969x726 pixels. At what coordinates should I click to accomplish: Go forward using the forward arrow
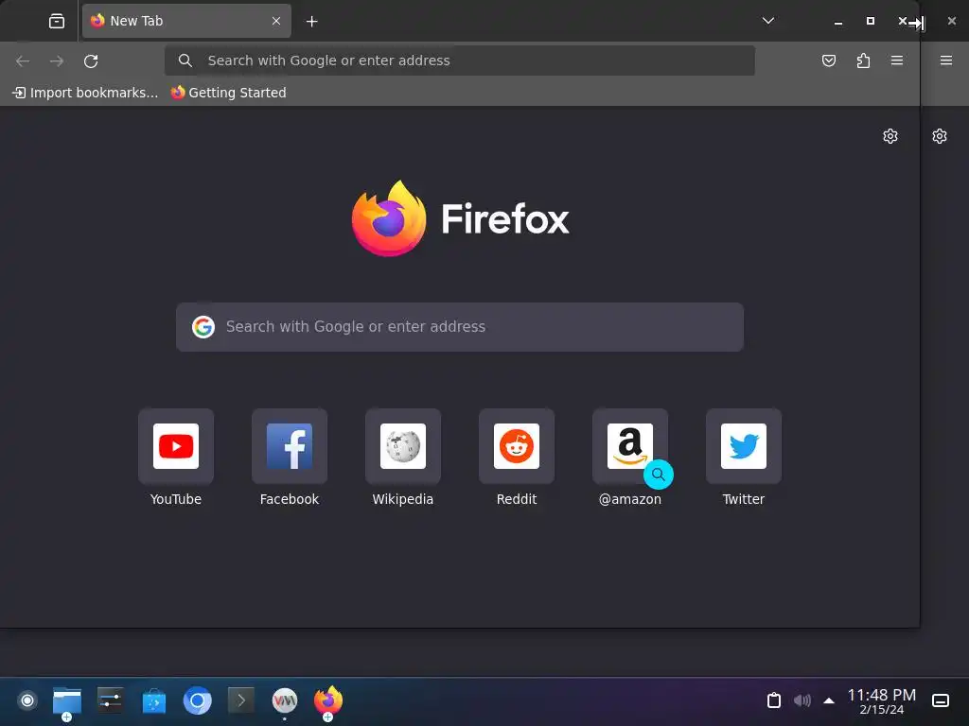[57, 60]
